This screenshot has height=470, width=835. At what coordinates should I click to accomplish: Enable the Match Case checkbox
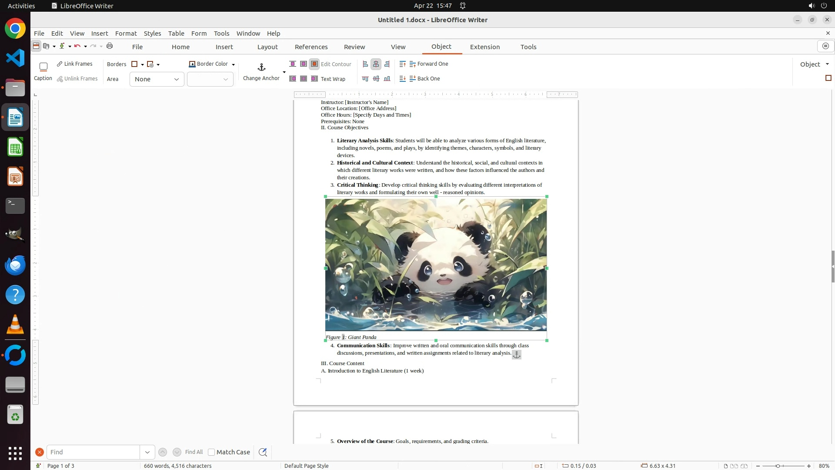(x=212, y=452)
